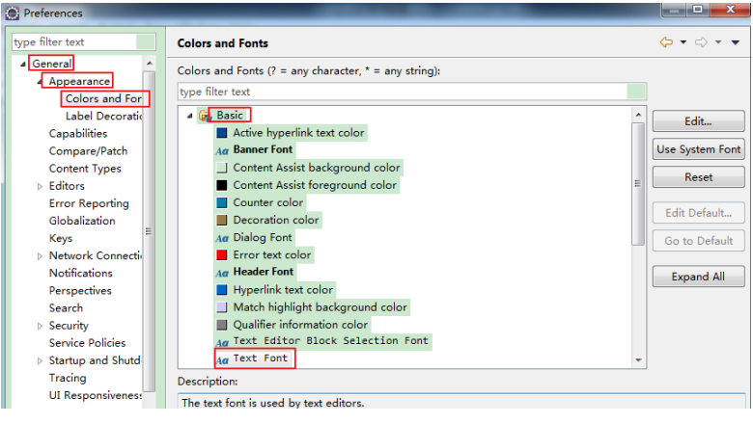Viewport: 753px width, 424px height.
Task: Select Header Font entry in list
Action: pos(264,272)
